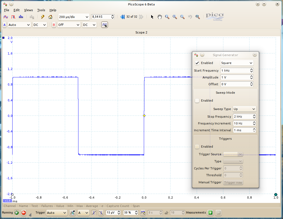
Task: Select the hand pan tool
Action: pyautogui.click(x=160, y=17)
